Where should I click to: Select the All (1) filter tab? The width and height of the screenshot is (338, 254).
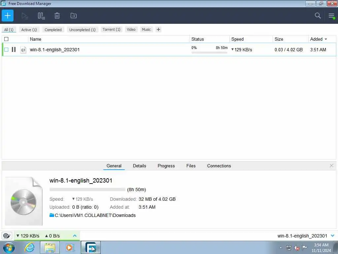pyautogui.click(x=9, y=29)
